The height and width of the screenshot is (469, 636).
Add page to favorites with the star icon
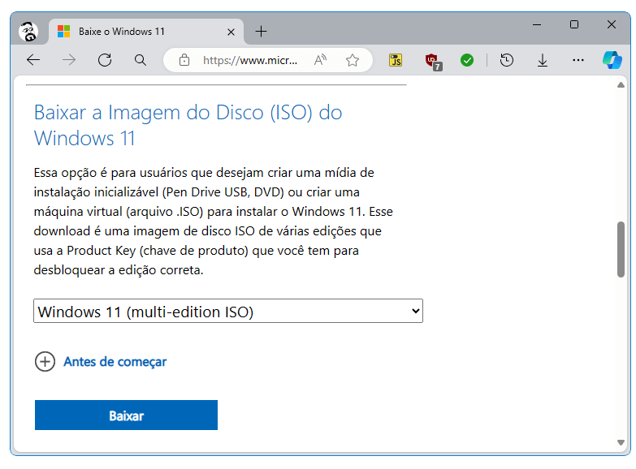tap(353, 60)
